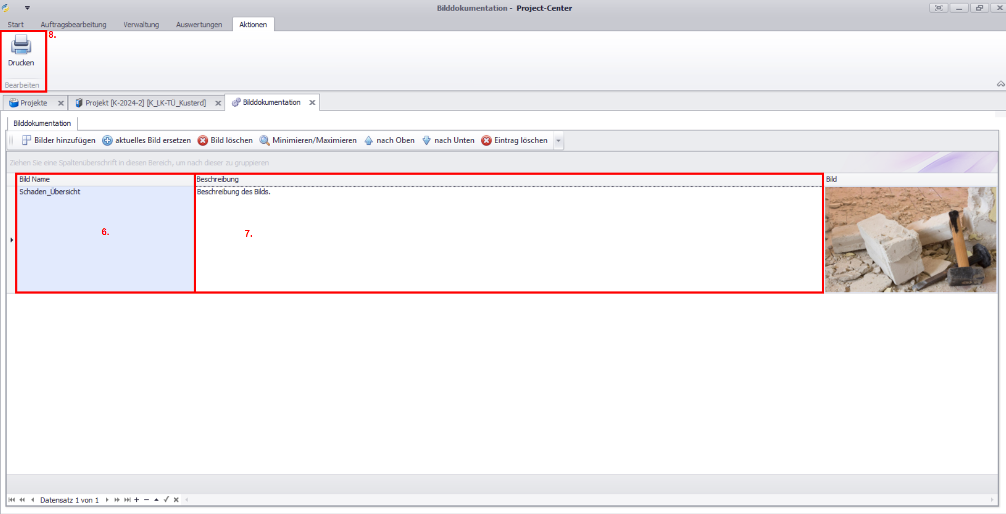This screenshot has width=1006, height=514.
Task: Open the quick access toolbar dropdown arrow
Action: (x=27, y=8)
